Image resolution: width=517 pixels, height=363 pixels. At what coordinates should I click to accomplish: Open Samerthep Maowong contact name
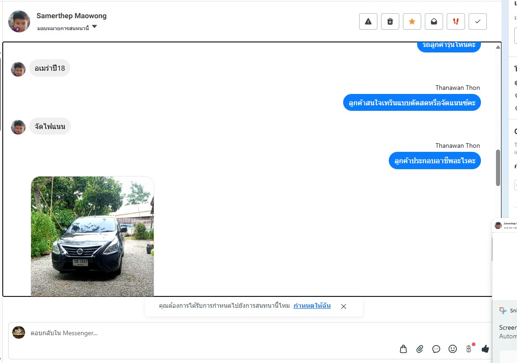[x=72, y=16]
